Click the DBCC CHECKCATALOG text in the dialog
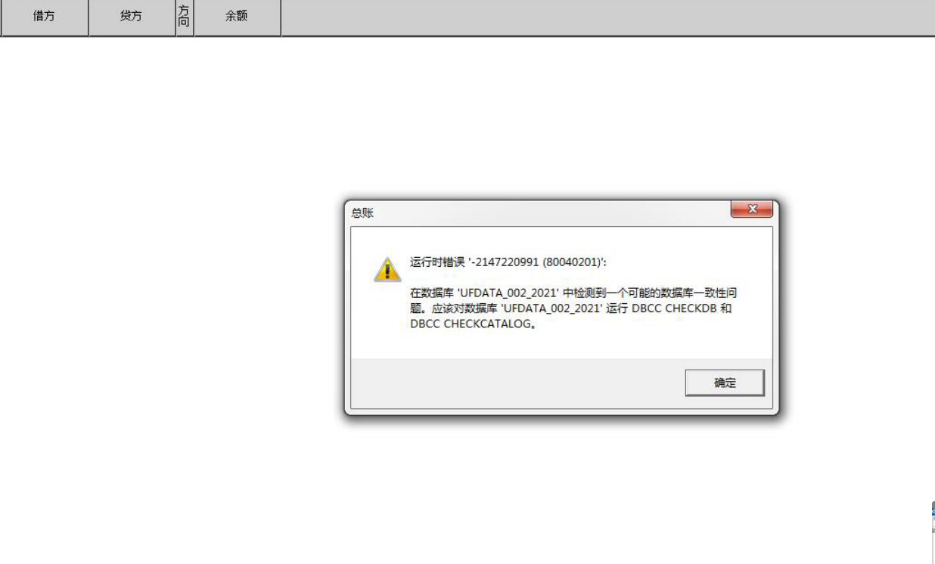Viewport: 935px width, 564px height. pos(475,325)
